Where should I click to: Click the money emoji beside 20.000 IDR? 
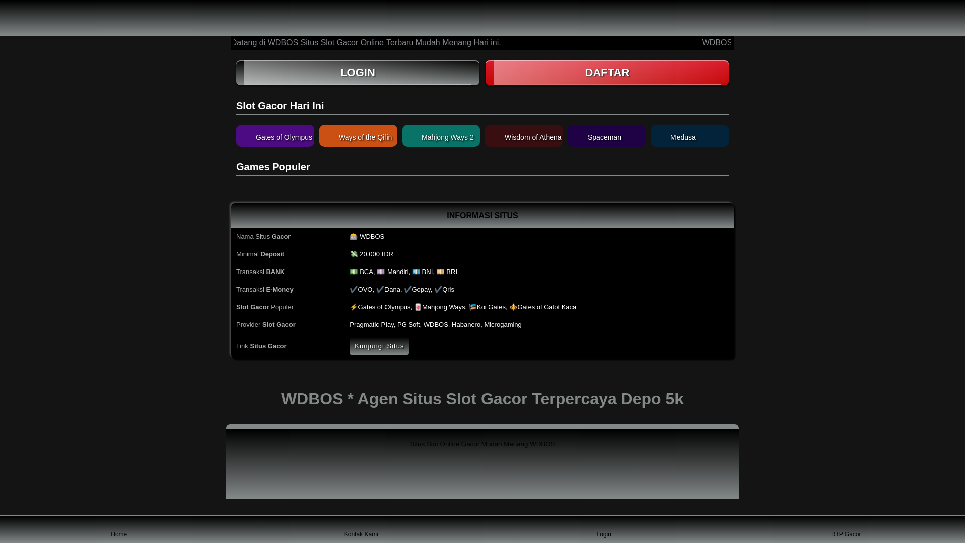(354, 254)
